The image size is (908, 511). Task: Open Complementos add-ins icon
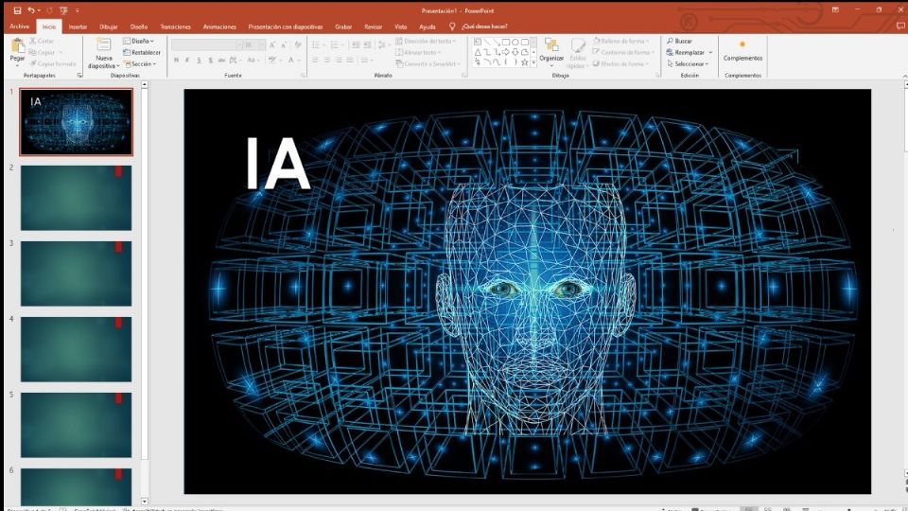[x=742, y=44]
